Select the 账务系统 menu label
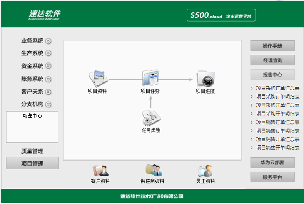 click(32, 79)
